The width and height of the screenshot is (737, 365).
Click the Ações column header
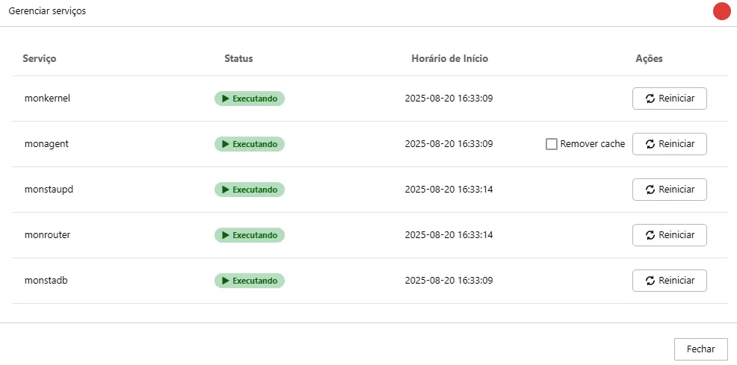point(649,59)
